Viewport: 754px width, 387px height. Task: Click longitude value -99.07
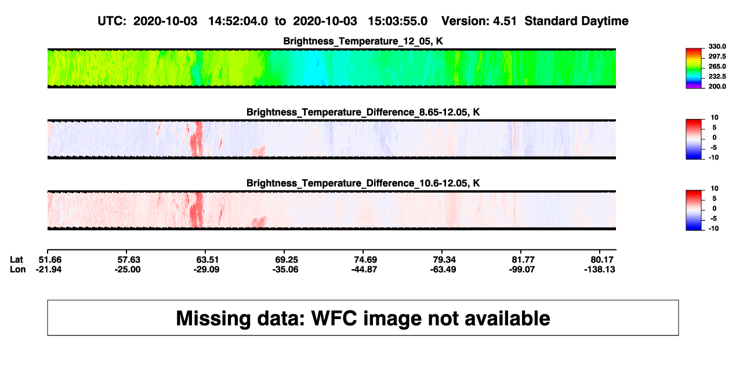523,270
